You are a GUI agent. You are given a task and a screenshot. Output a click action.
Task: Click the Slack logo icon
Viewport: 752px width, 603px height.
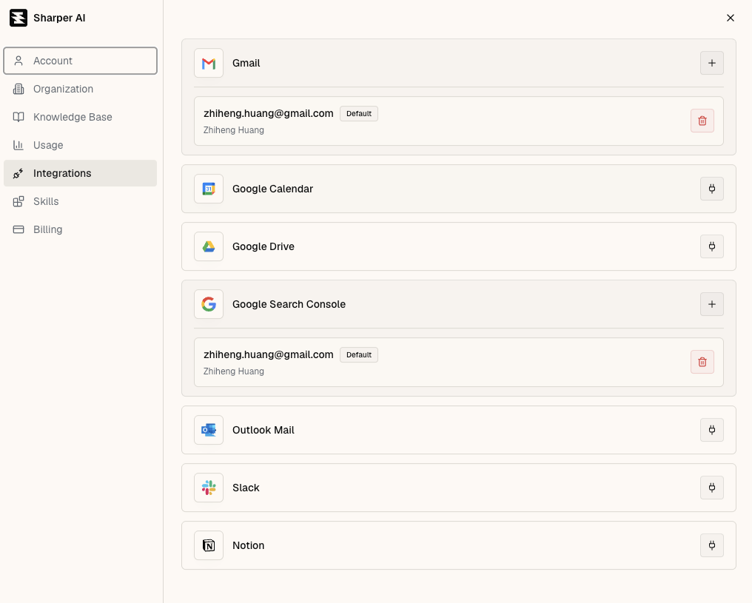pyautogui.click(x=209, y=488)
